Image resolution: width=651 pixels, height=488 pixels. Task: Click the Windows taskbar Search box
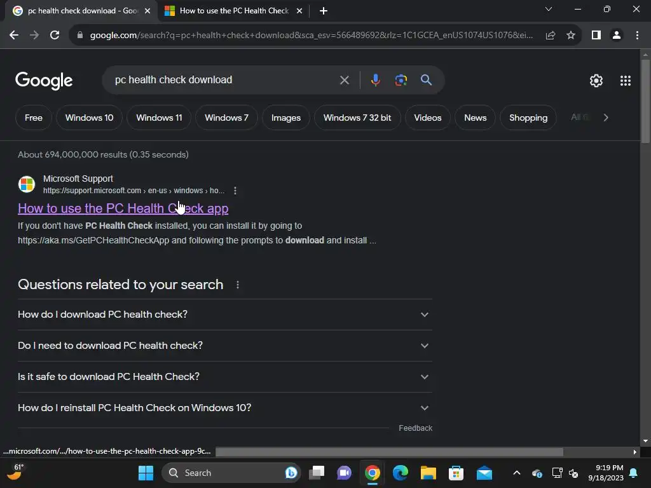tap(230, 473)
